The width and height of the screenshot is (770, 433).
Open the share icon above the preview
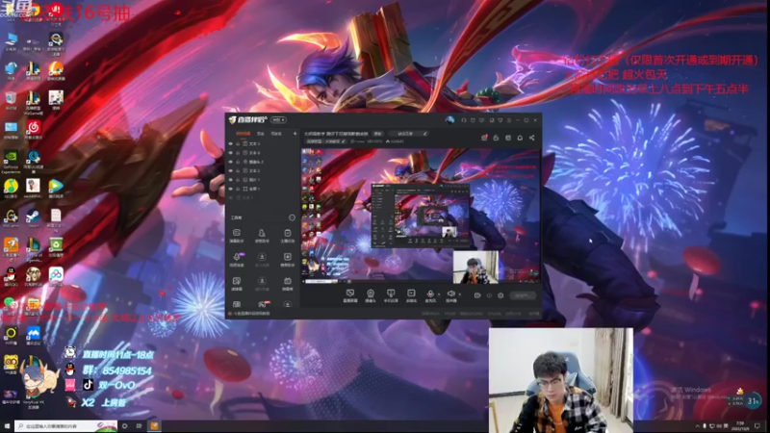[x=532, y=138]
